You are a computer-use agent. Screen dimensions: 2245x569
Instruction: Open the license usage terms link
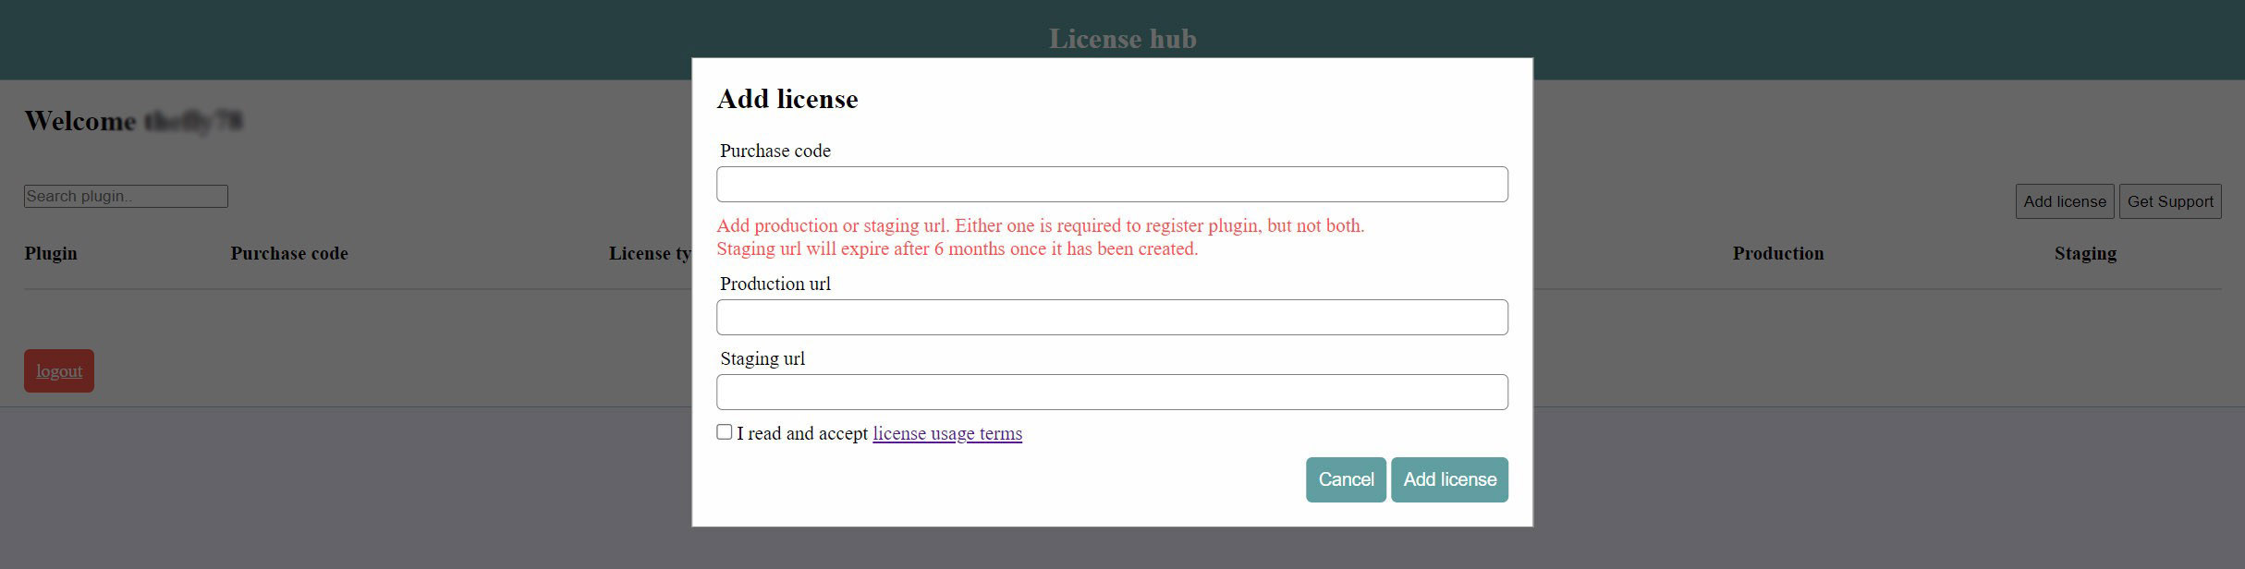[946, 434]
